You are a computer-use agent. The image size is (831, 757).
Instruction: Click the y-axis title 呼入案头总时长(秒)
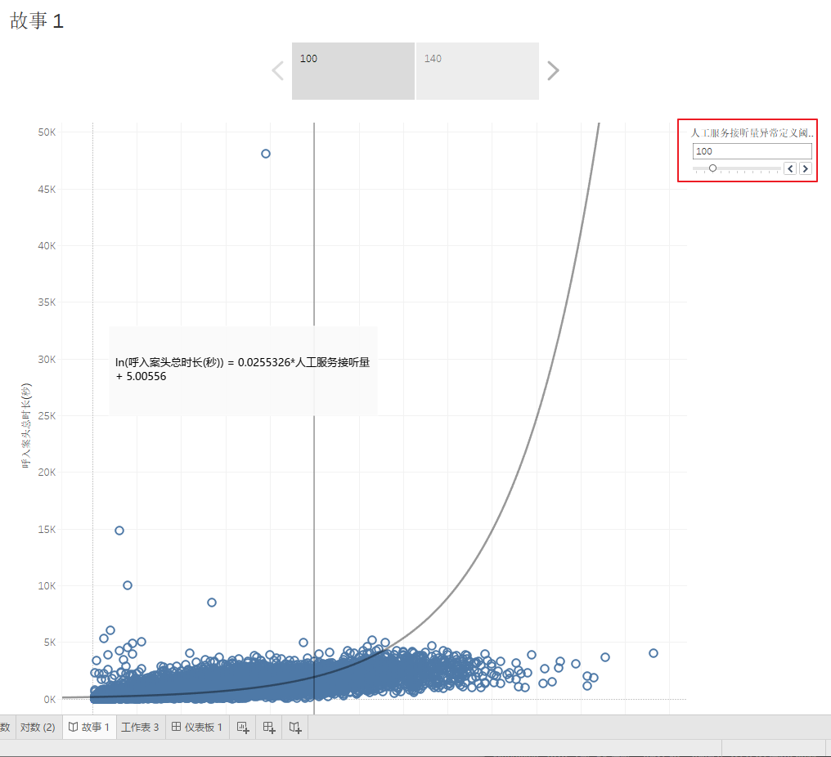[26, 425]
